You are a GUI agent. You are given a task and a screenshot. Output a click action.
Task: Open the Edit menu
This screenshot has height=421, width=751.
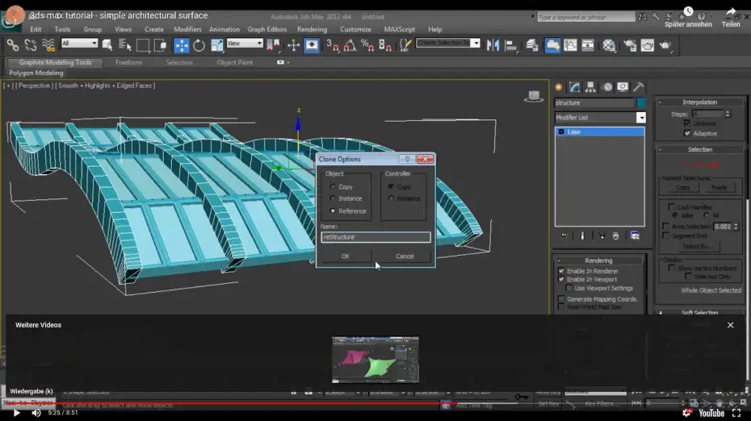pos(36,29)
